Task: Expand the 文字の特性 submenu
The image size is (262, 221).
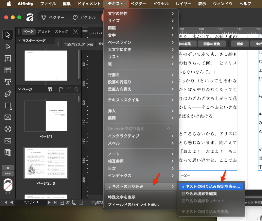Action: pos(141,13)
